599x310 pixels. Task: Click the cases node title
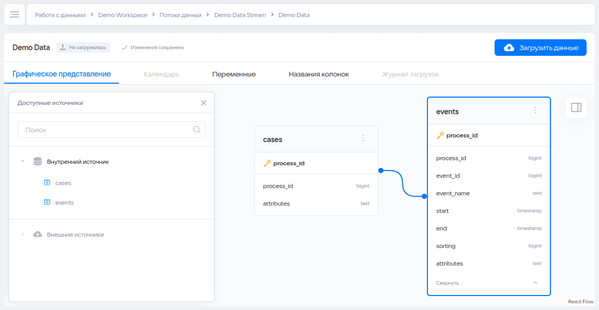click(x=273, y=139)
